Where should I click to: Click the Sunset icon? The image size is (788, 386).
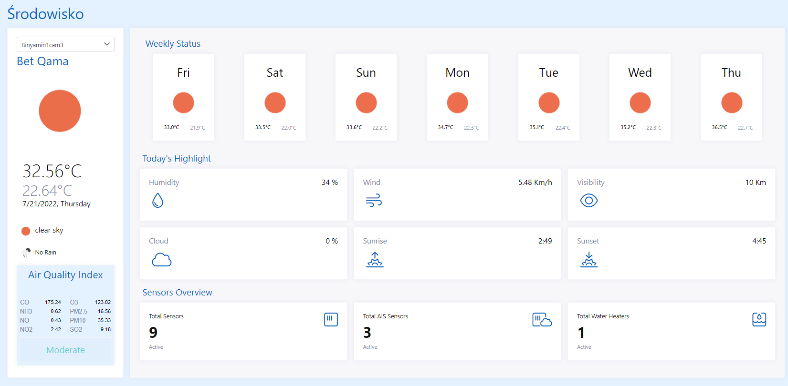coord(588,260)
